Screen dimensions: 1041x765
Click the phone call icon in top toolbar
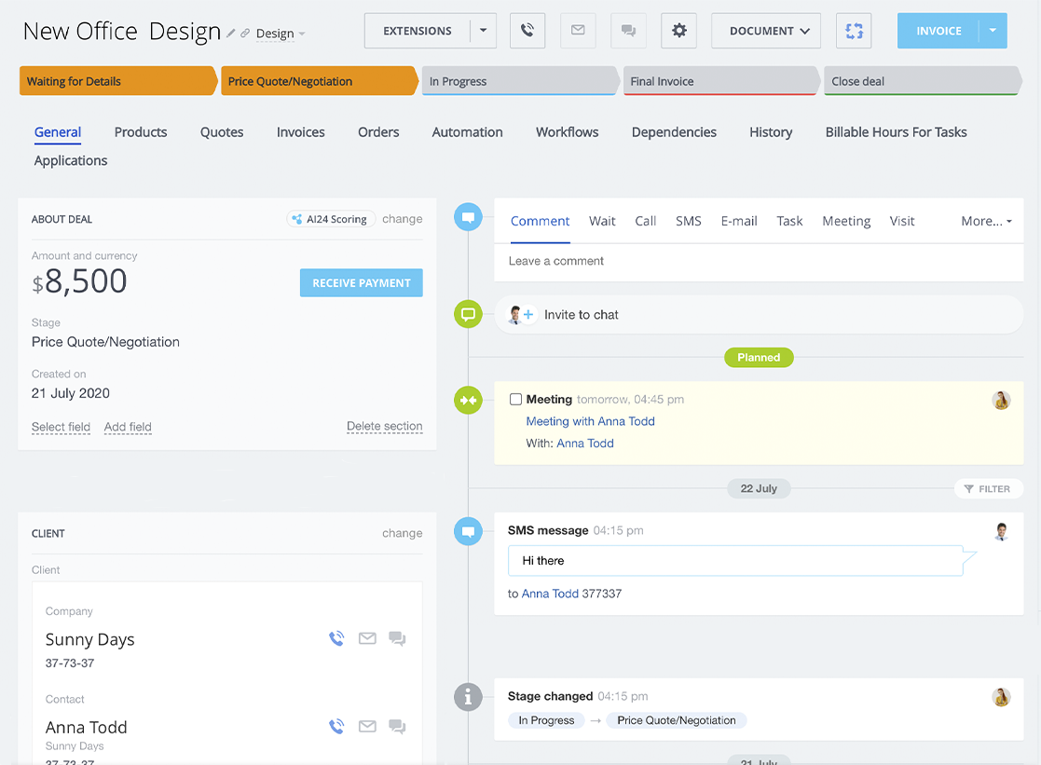pos(527,31)
